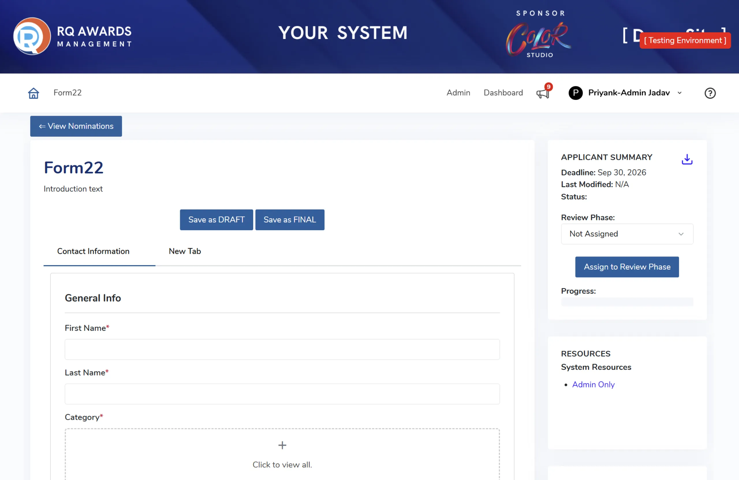Screen dimensions: 739x480
Task: Click the System Resources heading
Action: click(596, 367)
